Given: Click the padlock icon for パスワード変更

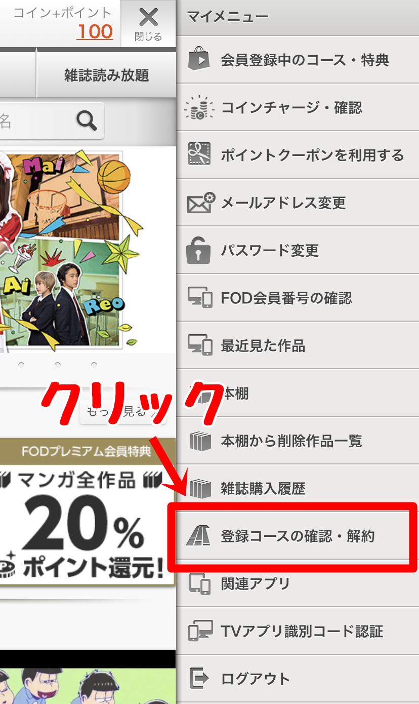Looking at the screenshot, I should pos(198,249).
